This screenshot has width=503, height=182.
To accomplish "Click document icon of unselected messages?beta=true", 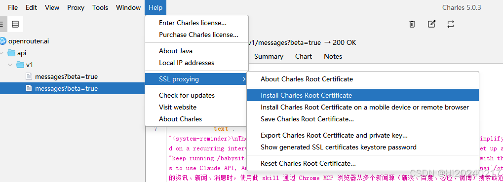I will tap(29, 76).
